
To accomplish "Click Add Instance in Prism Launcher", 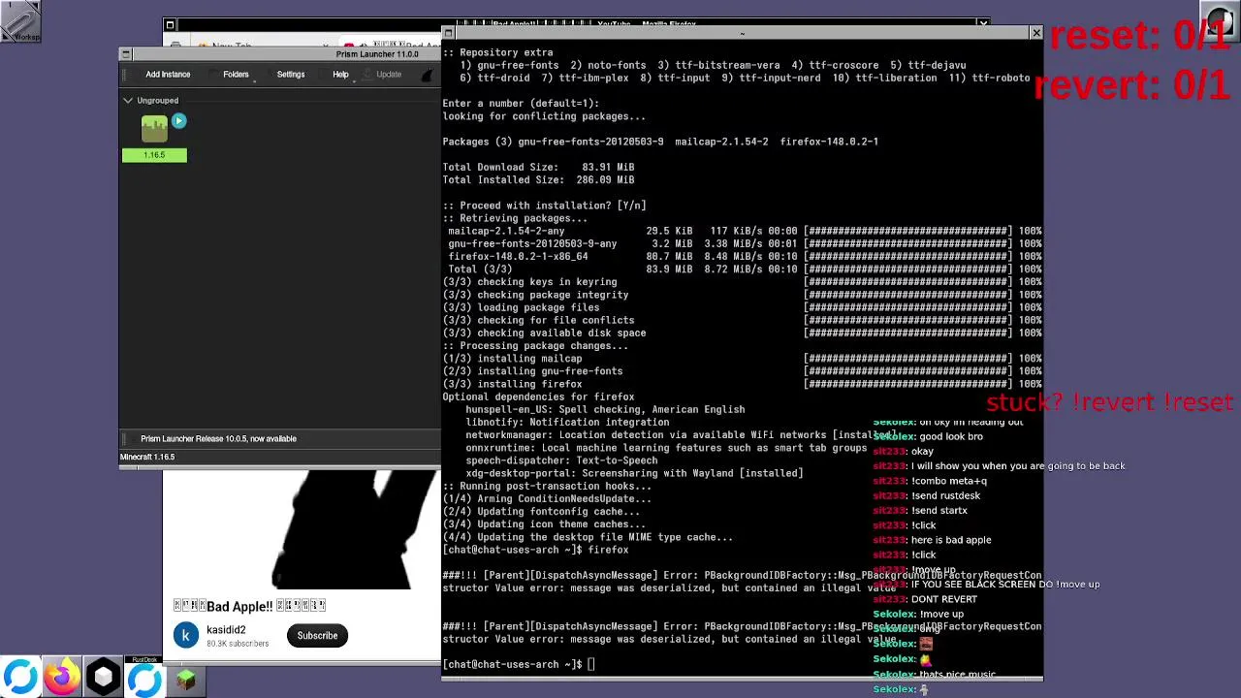I will (x=168, y=75).
